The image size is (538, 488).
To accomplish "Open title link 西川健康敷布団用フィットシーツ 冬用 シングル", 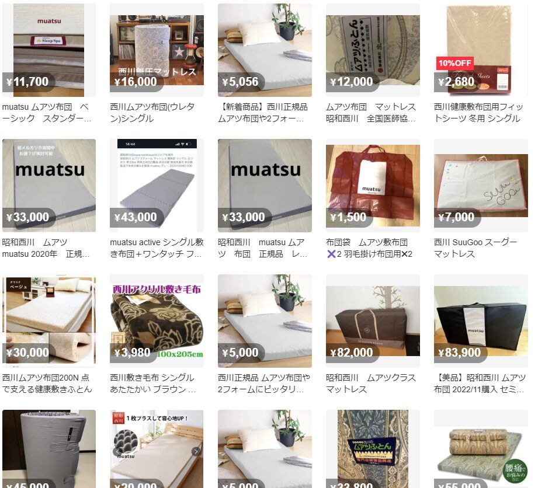I will click(478, 113).
